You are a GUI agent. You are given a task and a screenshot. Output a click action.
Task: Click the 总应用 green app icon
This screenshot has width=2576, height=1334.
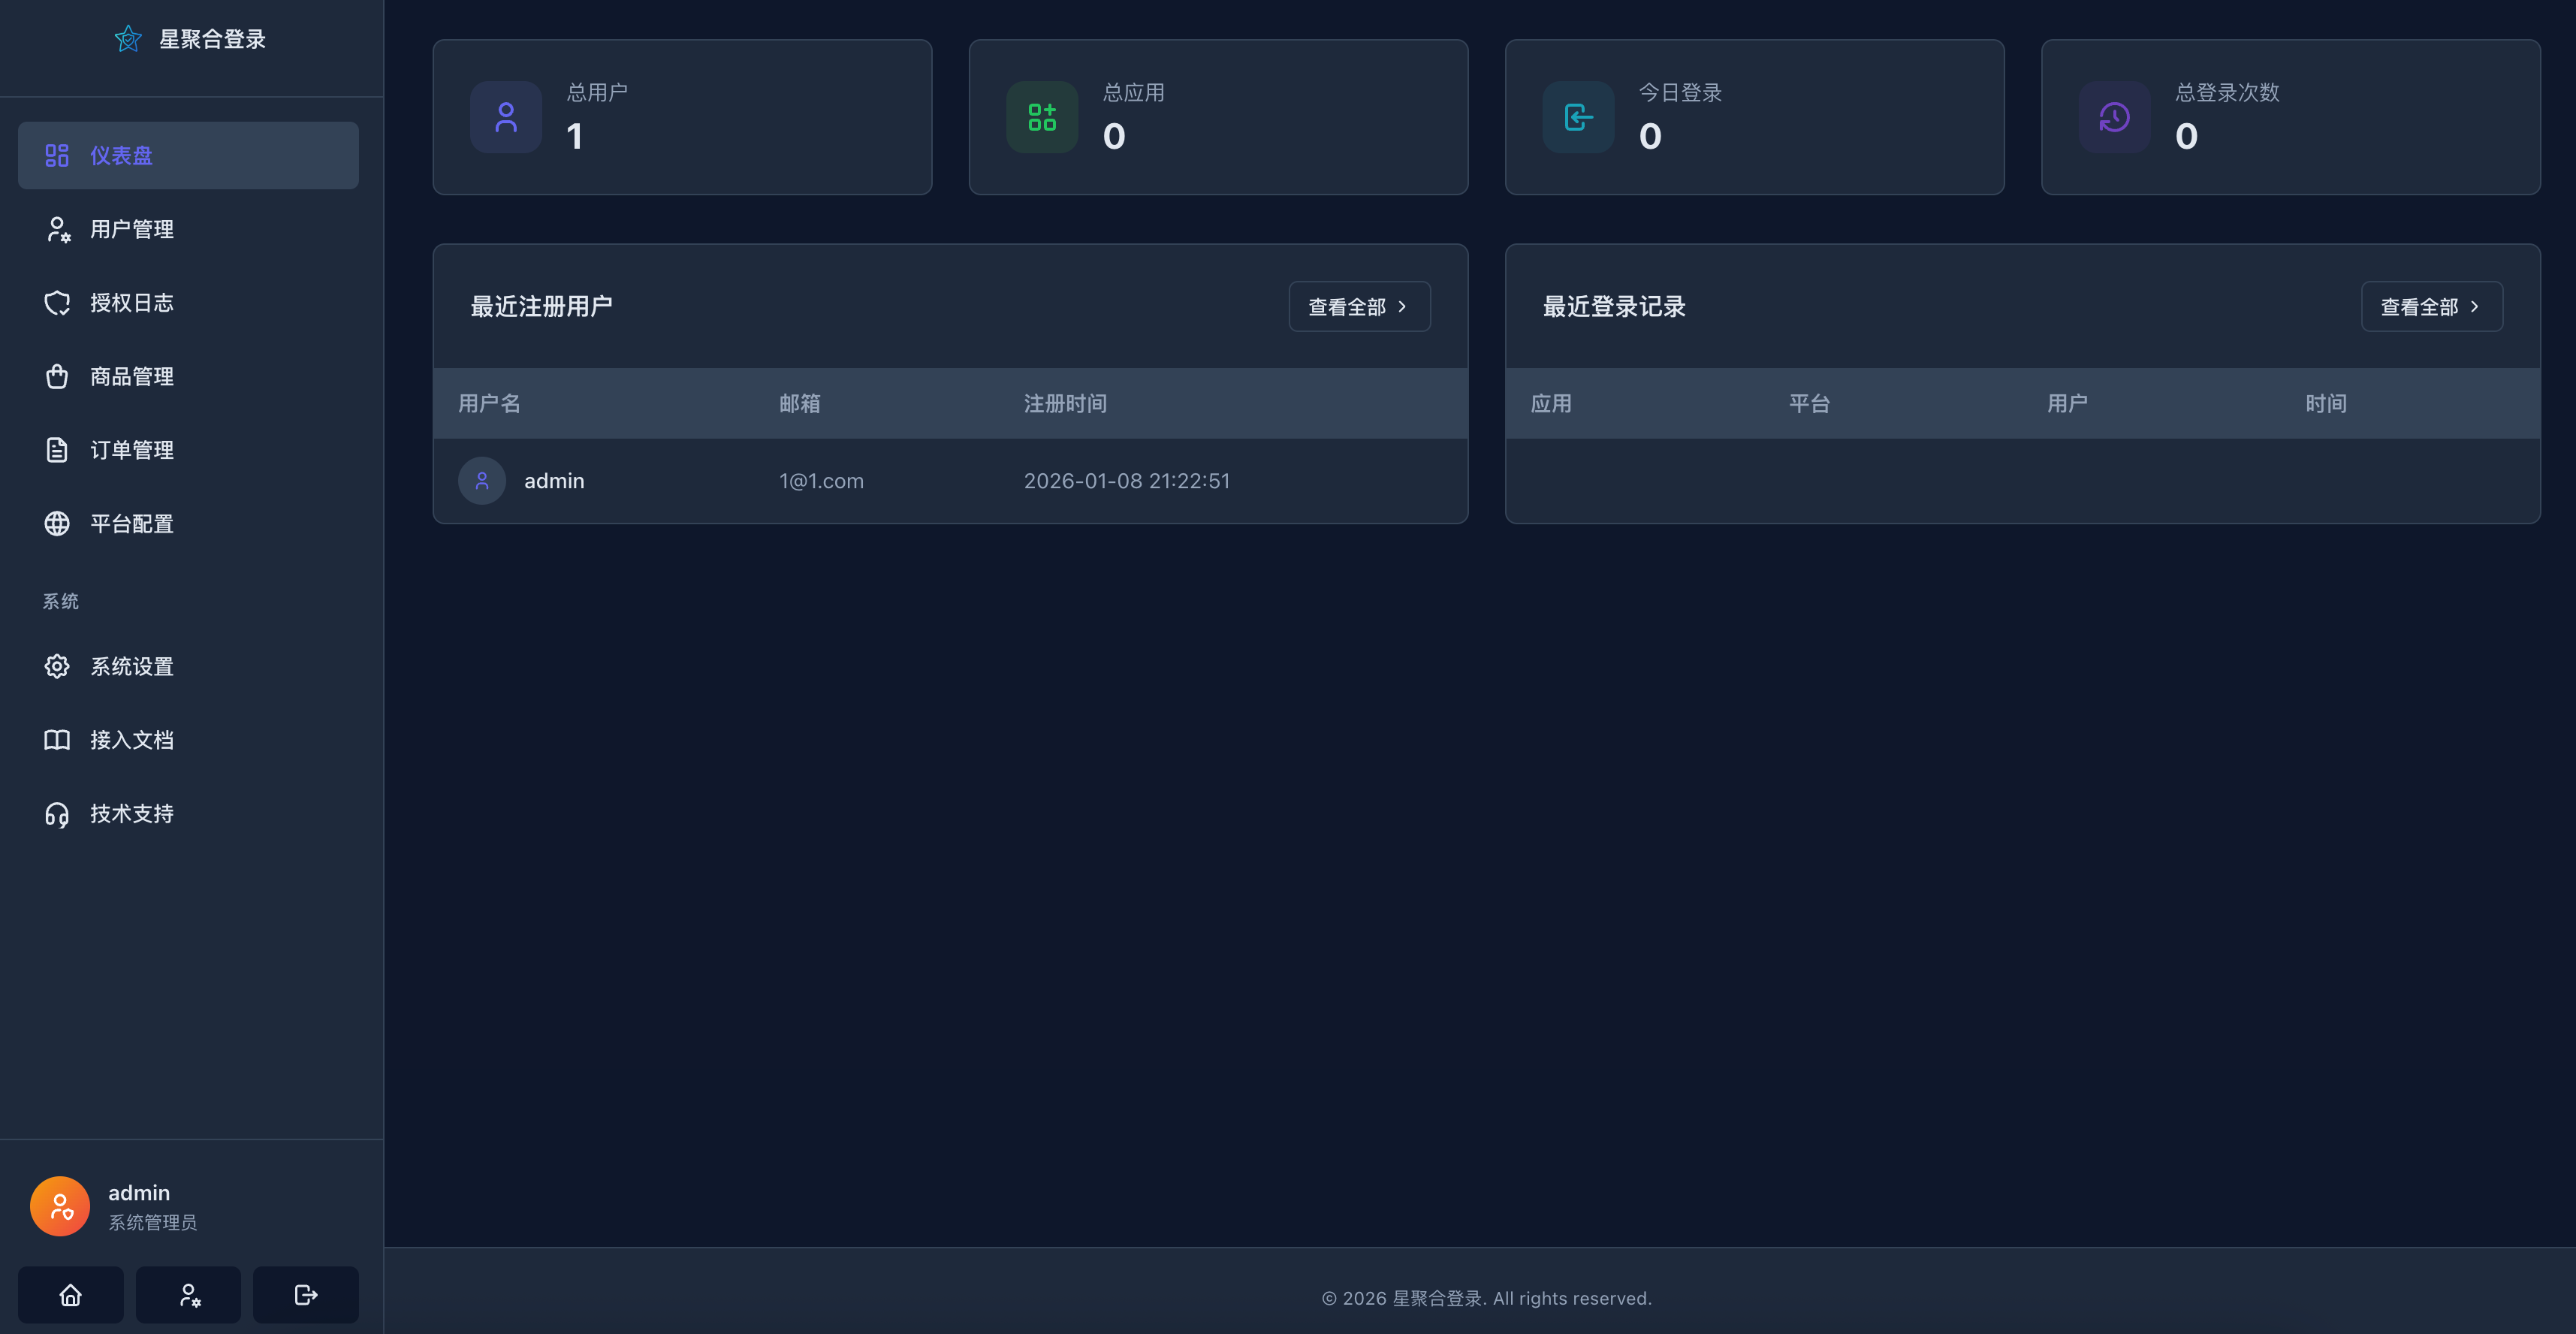coord(1041,117)
